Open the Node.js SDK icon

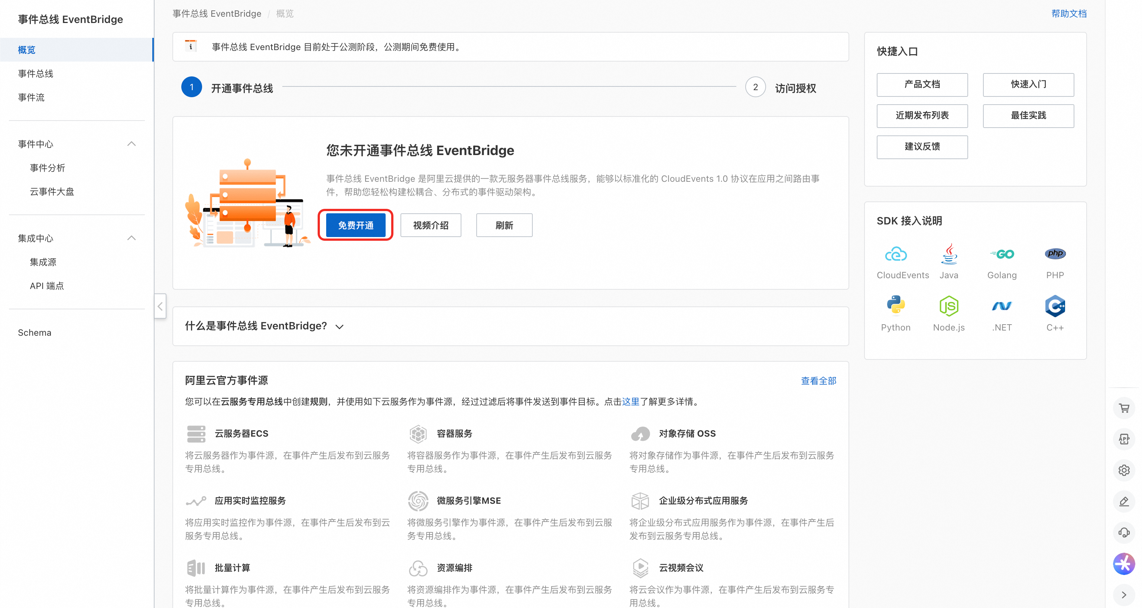click(x=949, y=306)
